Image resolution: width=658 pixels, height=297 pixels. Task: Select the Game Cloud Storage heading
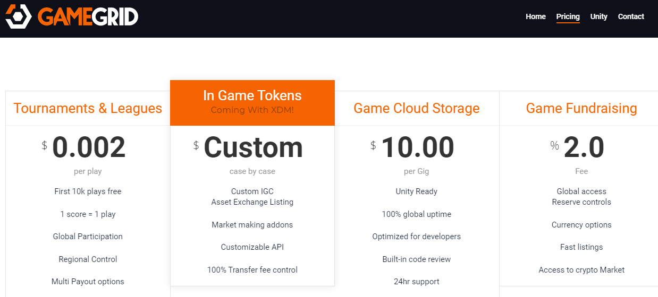click(x=417, y=108)
